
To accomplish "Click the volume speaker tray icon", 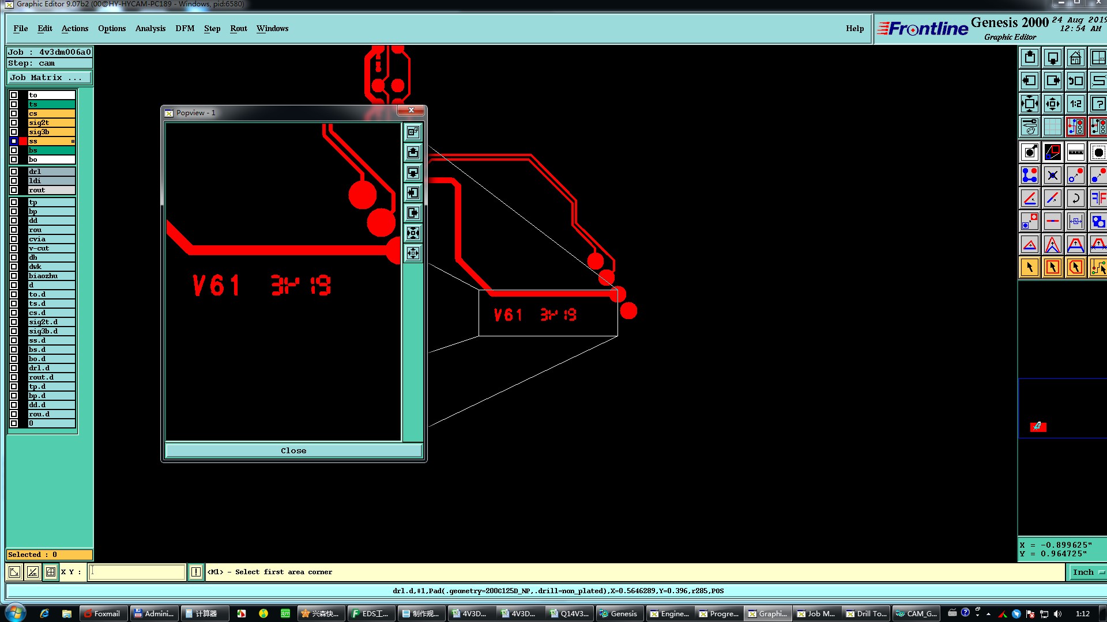I will [x=1057, y=613].
